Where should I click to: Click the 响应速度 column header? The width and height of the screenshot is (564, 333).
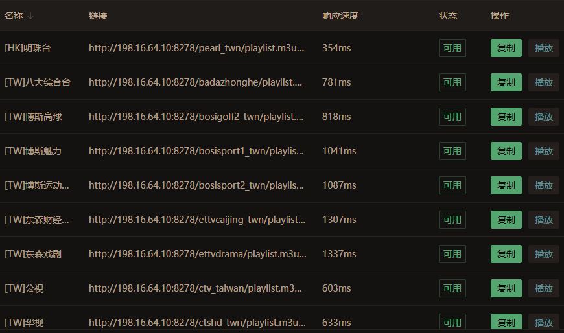coord(340,16)
